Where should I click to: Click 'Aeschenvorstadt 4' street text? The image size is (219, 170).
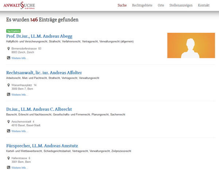tap(23, 122)
